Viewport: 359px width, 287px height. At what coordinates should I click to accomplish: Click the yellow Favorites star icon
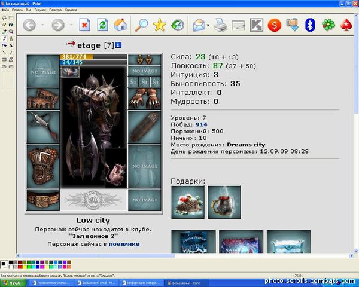coord(159,25)
